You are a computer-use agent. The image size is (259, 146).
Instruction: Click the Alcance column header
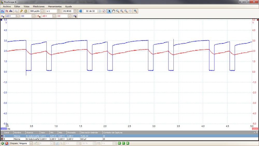tap(33, 132)
